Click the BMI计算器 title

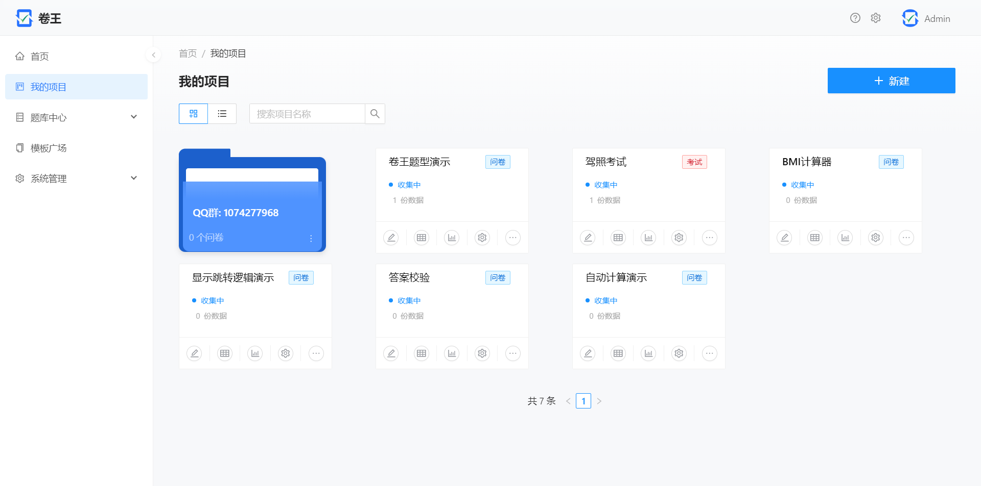click(807, 162)
